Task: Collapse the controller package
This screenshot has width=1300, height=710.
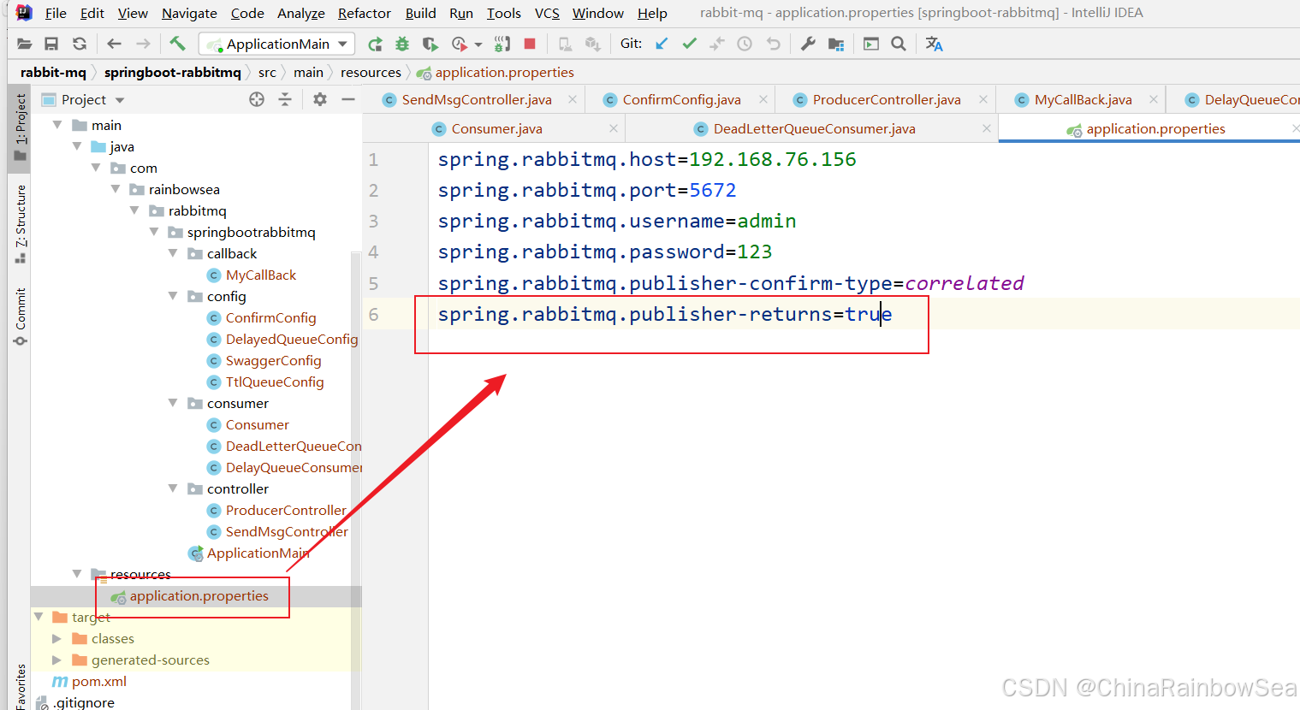Action: [173, 488]
